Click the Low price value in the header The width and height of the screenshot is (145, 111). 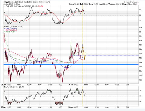click(95, 4)
